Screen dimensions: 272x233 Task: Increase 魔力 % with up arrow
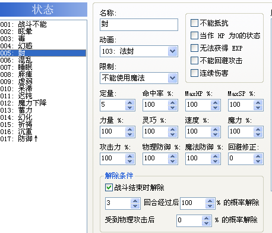coord(258,129)
